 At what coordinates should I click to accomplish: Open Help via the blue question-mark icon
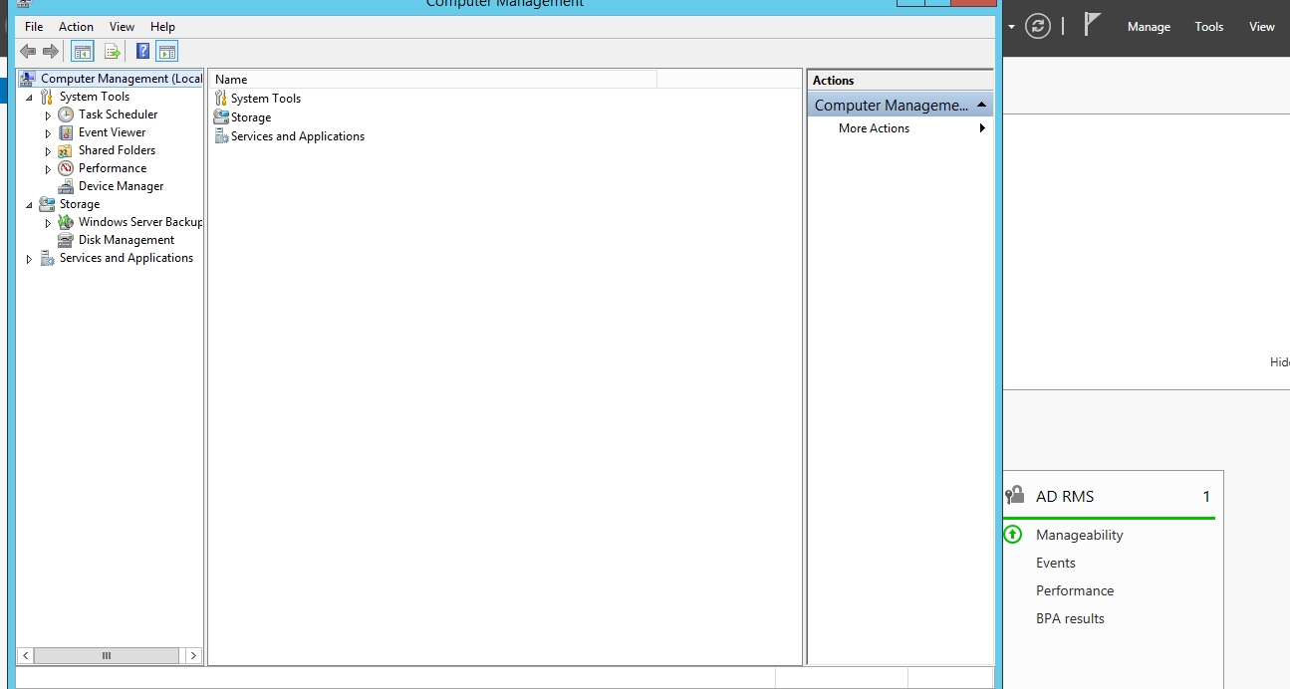tap(142, 52)
